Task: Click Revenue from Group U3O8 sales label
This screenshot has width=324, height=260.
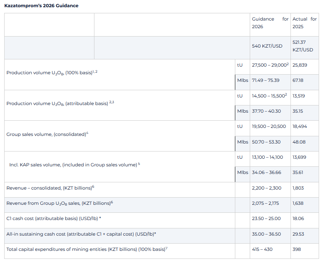Action: (60, 203)
